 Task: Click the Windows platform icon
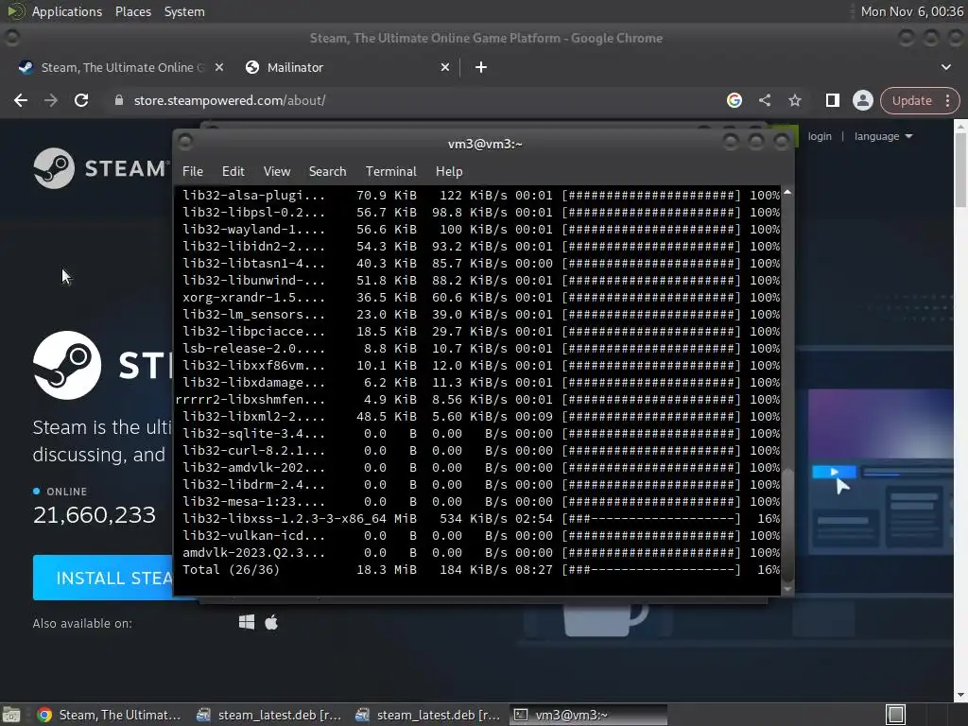click(x=247, y=622)
